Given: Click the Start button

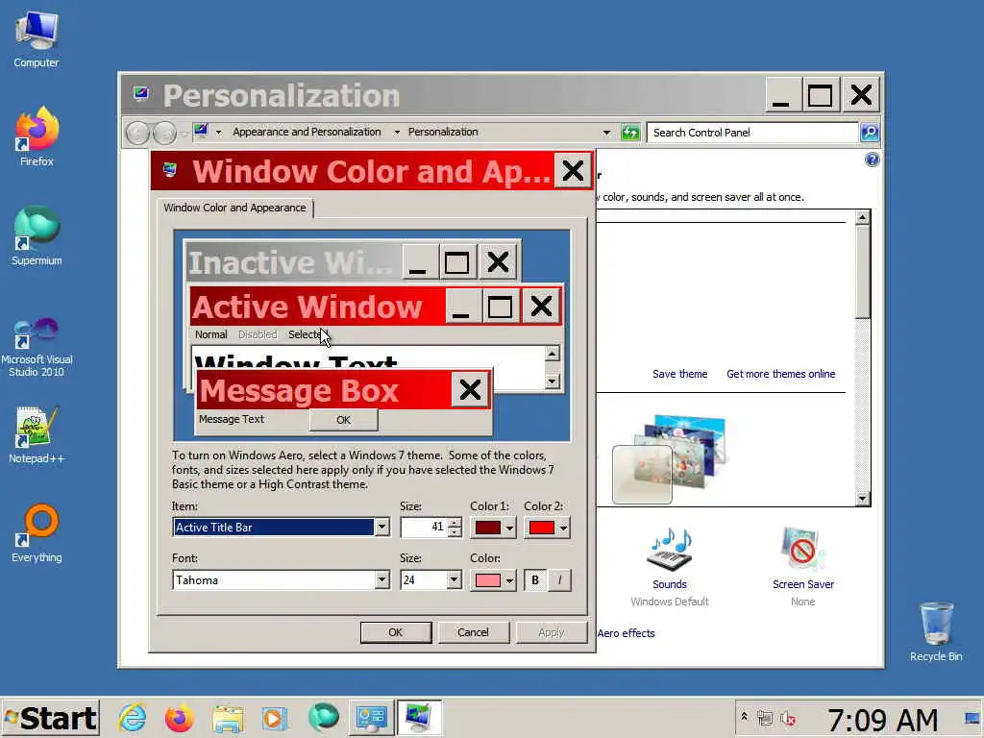Looking at the screenshot, I should [x=50, y=718].
